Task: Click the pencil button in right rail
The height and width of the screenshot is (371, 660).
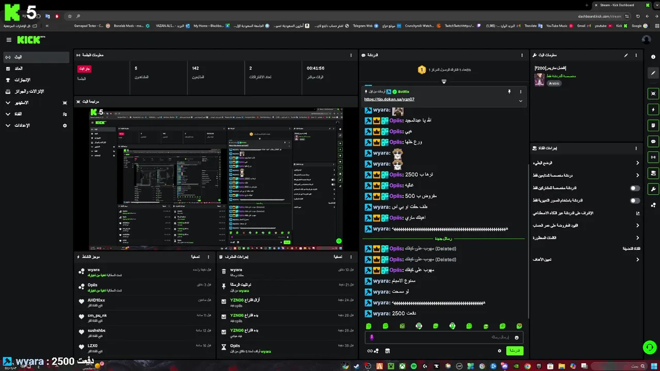Action: (x=653, y=73)
